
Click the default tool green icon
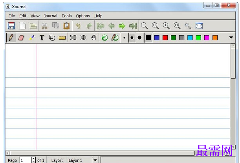point(105,38)
